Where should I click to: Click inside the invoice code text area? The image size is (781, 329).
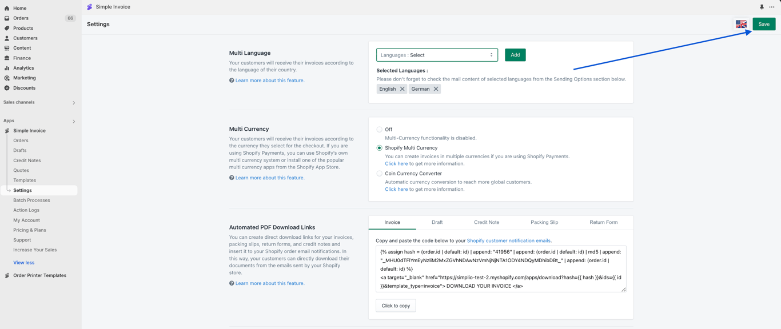coord(501,269)
